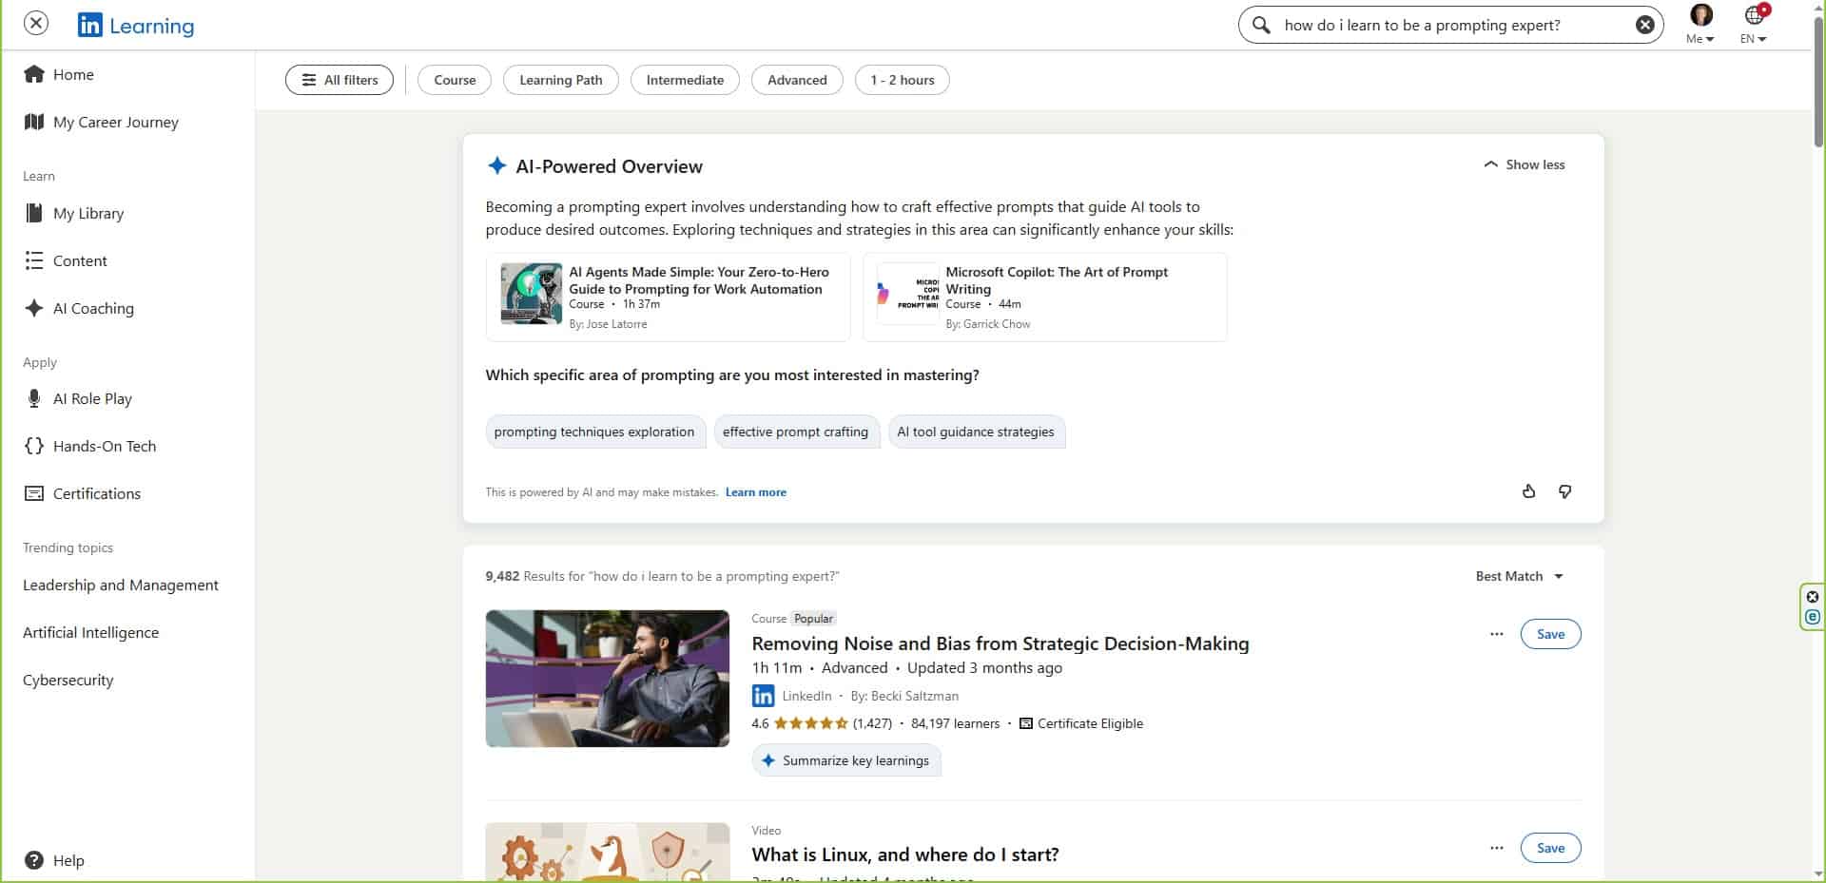Toggle the 1 - 2 hours filter
This screenshot has width=1826, height=883.
[902, 80]
